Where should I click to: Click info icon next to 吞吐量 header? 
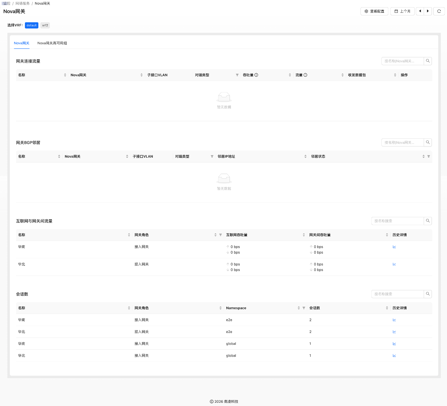coord(256,75)
